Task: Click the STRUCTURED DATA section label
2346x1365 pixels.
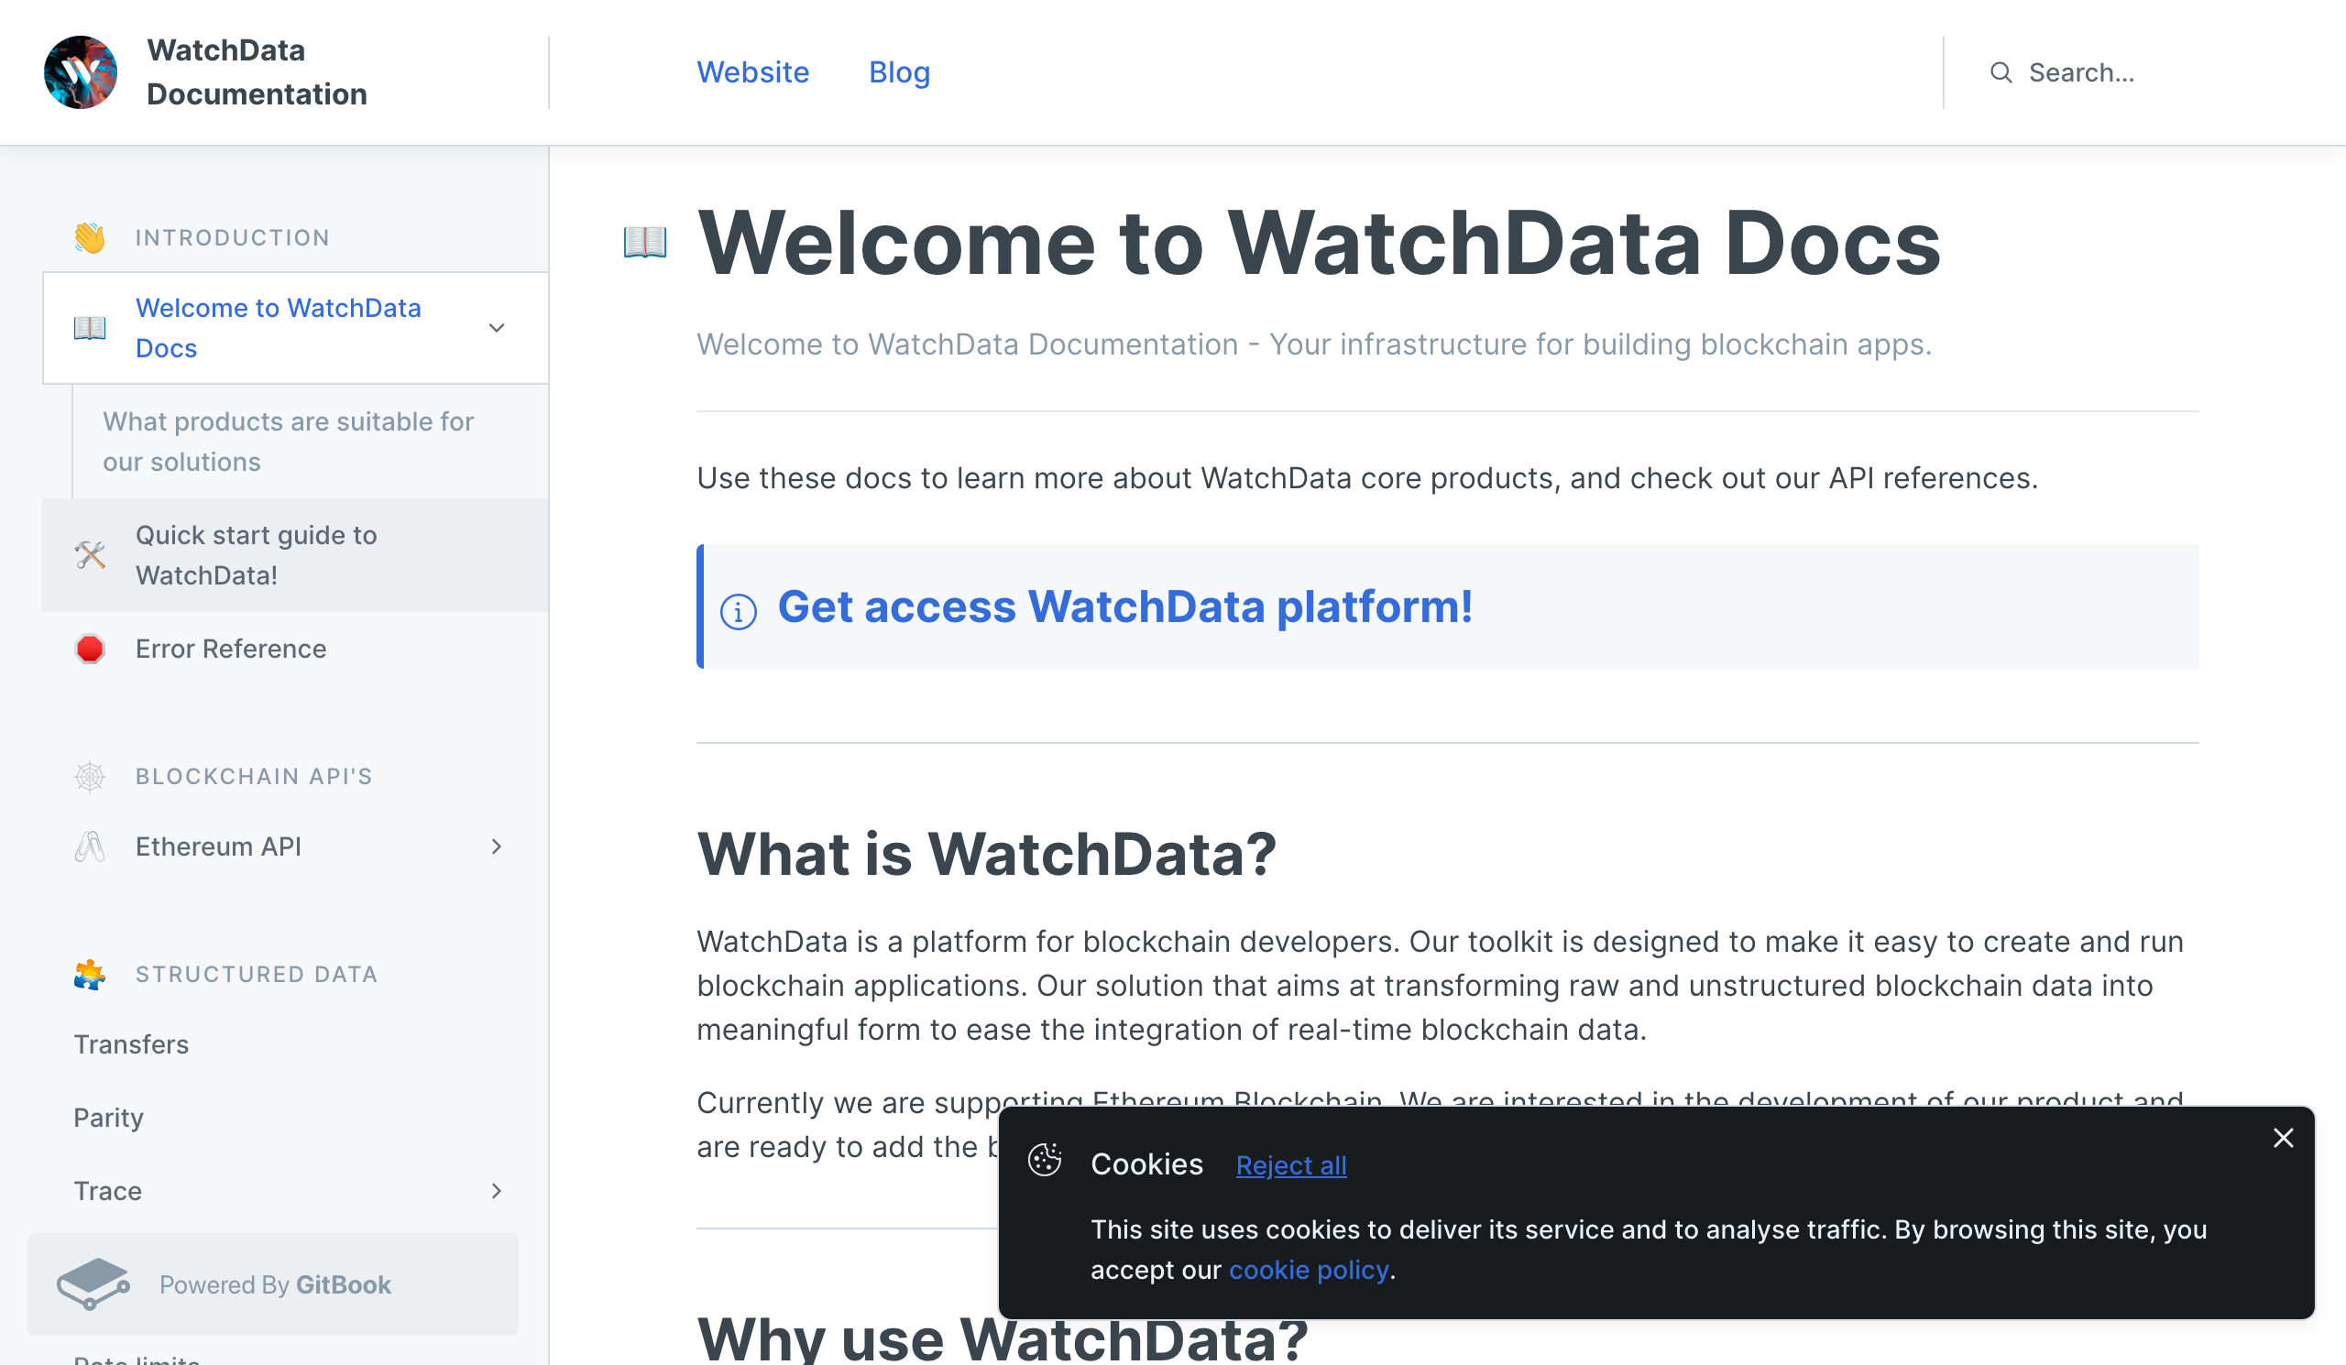Action: [256, 974]
